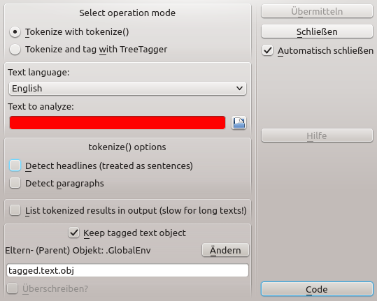The height and width of the screenshot is (301, 377).
Task: Click the 'Schließen' button
Action: point(317,31)
